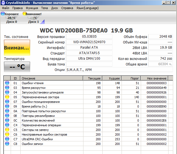
Task: Click status icon for 0C Количество включений
Action: (7, 120)
